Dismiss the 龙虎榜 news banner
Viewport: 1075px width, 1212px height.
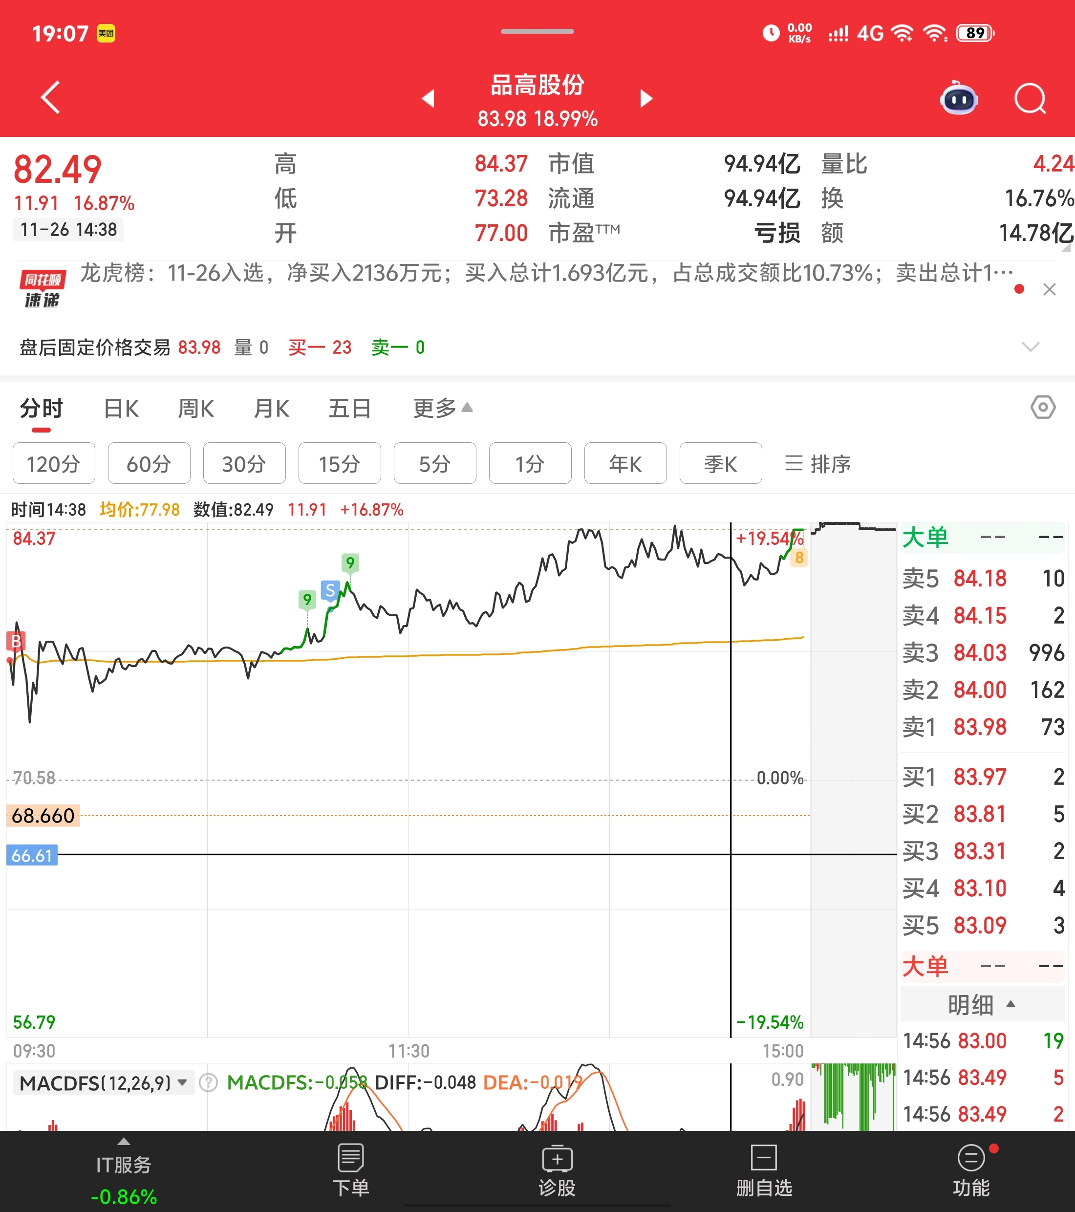tap(1049, 289)
